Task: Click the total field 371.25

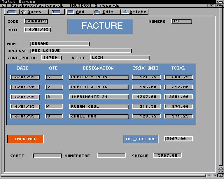Action: point(179,116)
